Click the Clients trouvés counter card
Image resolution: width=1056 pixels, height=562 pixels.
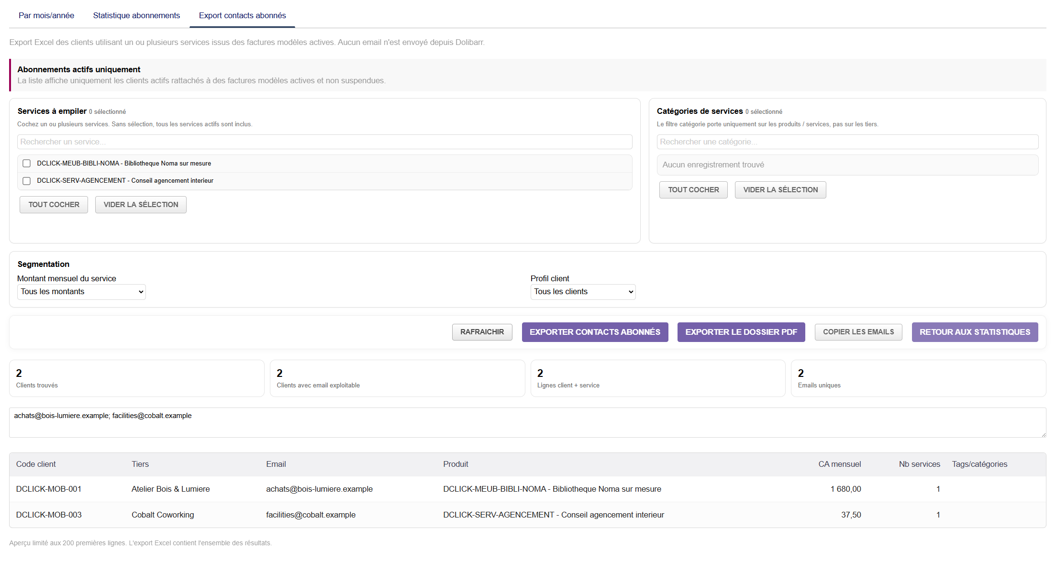[137, 378]
